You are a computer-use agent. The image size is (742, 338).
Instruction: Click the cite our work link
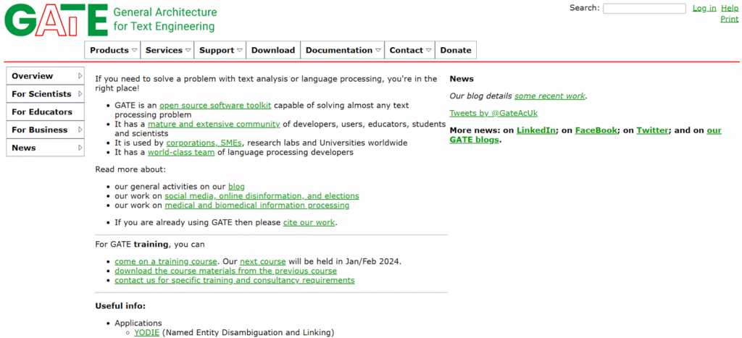click(x=309, y=222)
